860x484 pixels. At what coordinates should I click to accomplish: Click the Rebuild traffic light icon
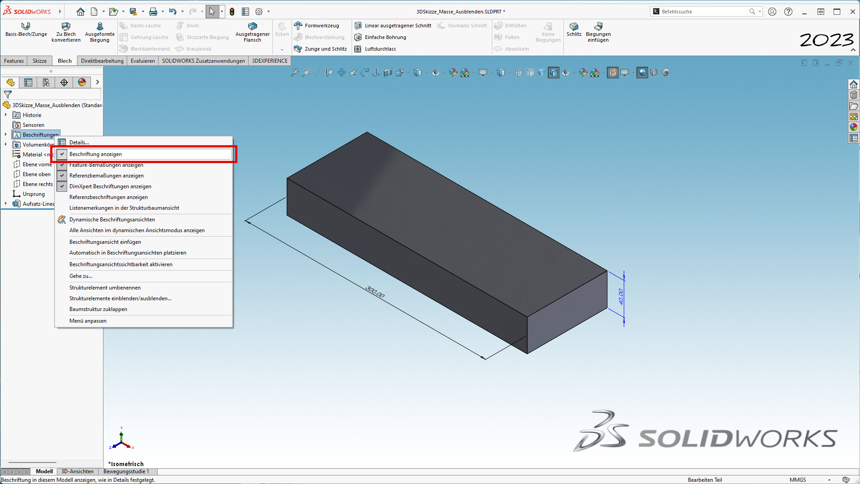pos(232,12)
